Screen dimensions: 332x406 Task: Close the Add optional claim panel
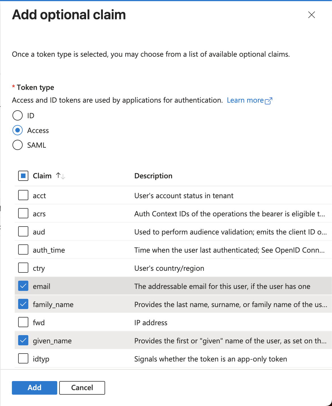pos(311,15)
